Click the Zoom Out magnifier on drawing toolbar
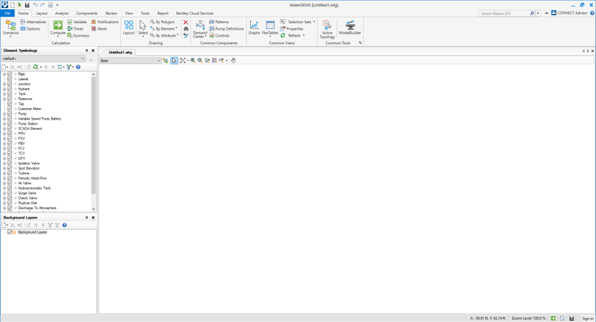596x322 pixels. pos(200,60)
